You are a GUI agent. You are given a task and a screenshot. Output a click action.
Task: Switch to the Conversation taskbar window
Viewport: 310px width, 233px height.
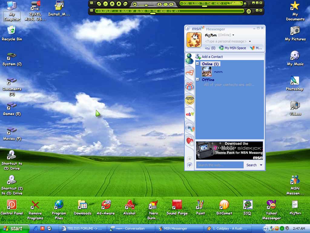pyautogui.click(x=131, y=228)
